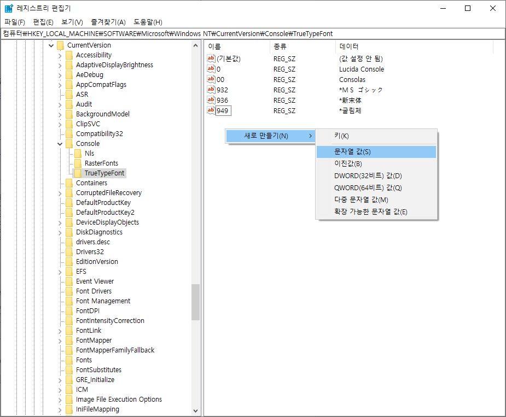Click the string value icon for 949
506x417 pixels.
pyautogui.click(x=211, y=110)
